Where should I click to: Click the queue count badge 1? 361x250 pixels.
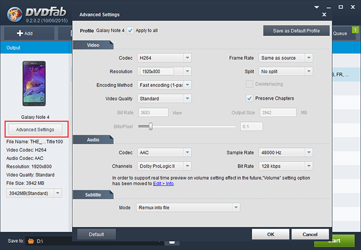(355, 30)
